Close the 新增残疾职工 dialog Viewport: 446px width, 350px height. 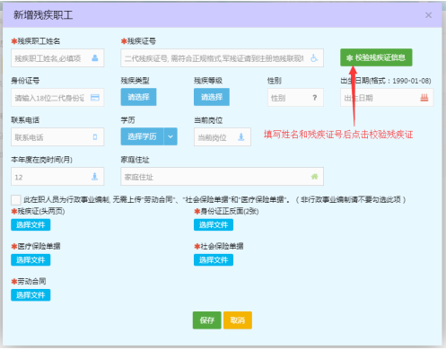(428, 15)
